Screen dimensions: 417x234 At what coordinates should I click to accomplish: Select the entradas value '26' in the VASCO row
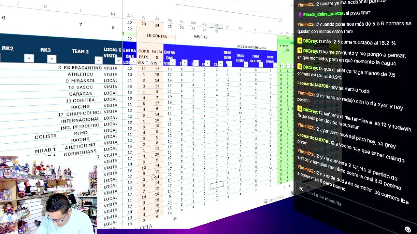pyautogui.click(x=130, y=86)
